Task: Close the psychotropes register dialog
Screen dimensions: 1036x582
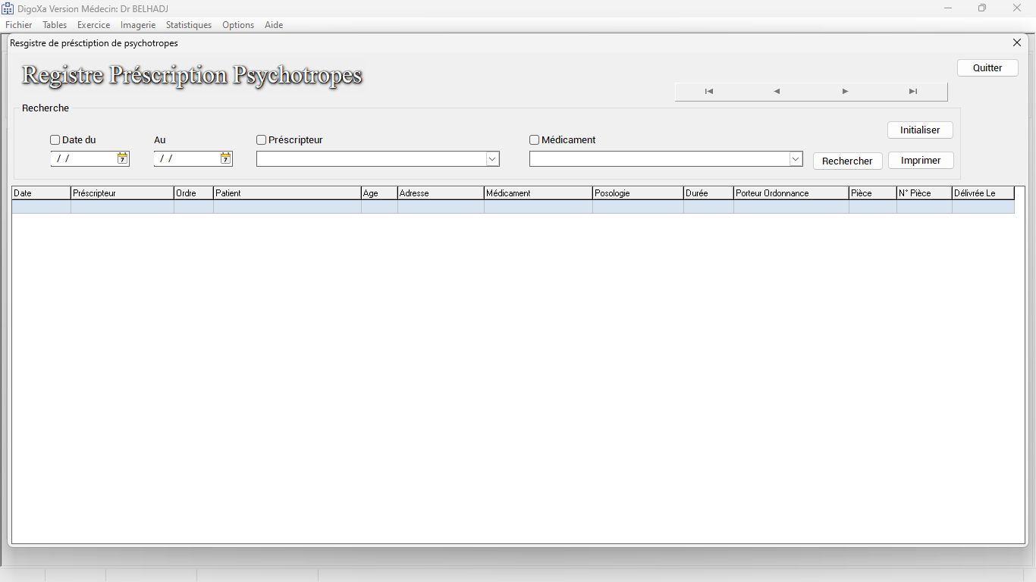Action: pos(1017,43)
